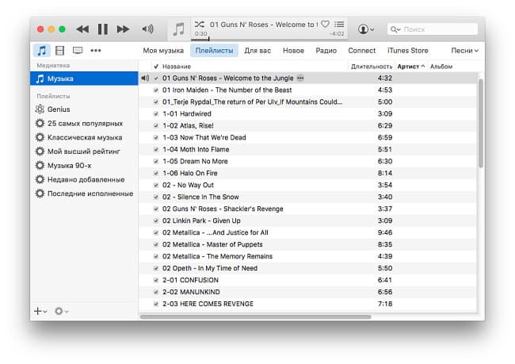This screenshot has width=515, height=364.
Task: Uncheck 1-01 Hardwired checkbox
Action: click(x=156, y=113)
